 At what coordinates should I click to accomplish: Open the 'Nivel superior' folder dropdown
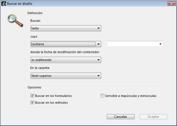66,76
